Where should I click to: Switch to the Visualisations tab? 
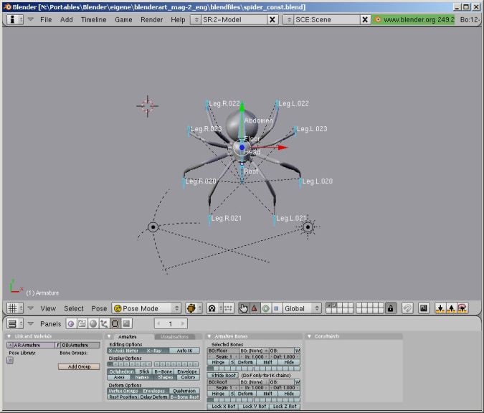coord(175,336)
